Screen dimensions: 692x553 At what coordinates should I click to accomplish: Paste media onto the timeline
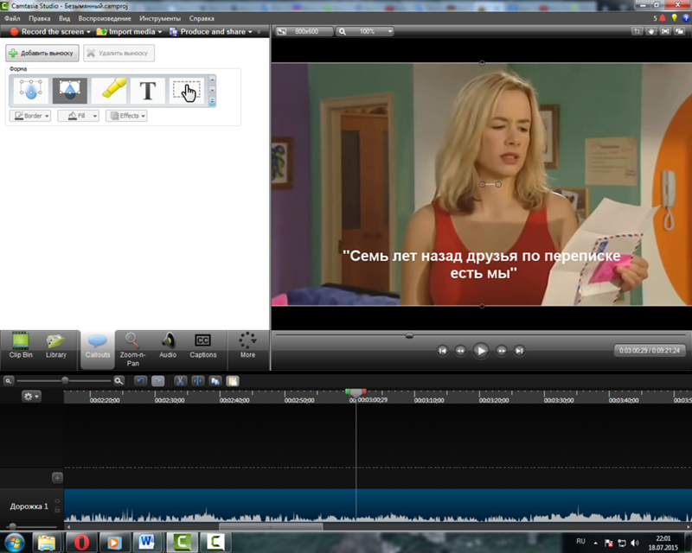pos(233,381)
